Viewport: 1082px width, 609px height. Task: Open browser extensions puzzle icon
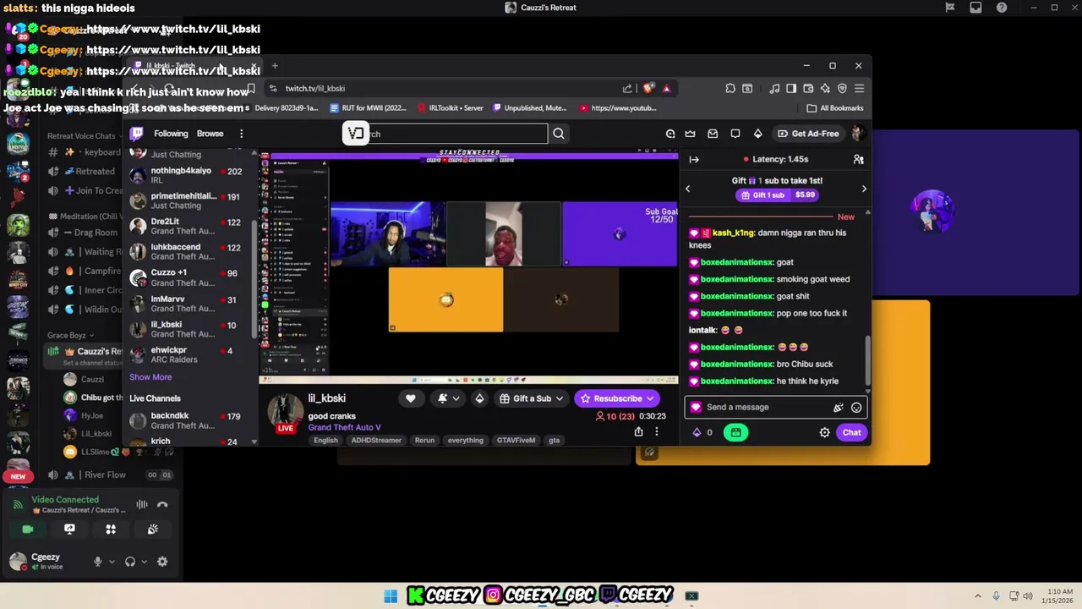[x=730, y=88]
